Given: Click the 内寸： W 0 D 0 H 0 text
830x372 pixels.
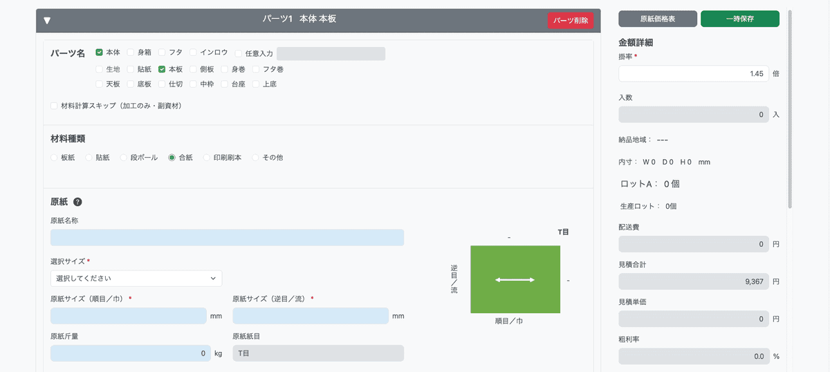Looking at the screenshot, I should [665, 162].
